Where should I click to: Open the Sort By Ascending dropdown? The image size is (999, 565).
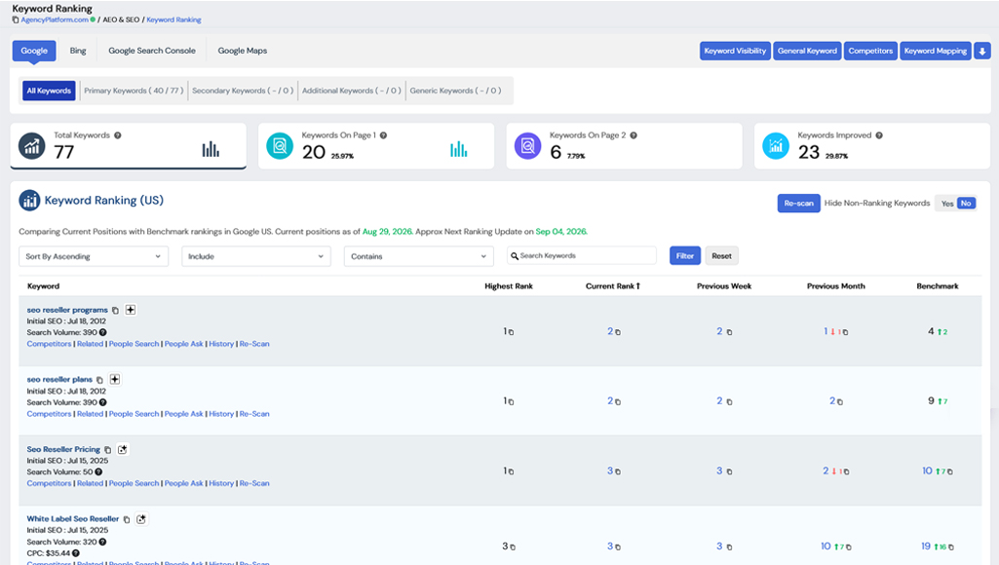(x=94, y=256)
